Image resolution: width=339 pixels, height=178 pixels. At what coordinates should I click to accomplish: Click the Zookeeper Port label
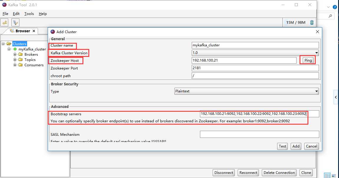(64, 68)
